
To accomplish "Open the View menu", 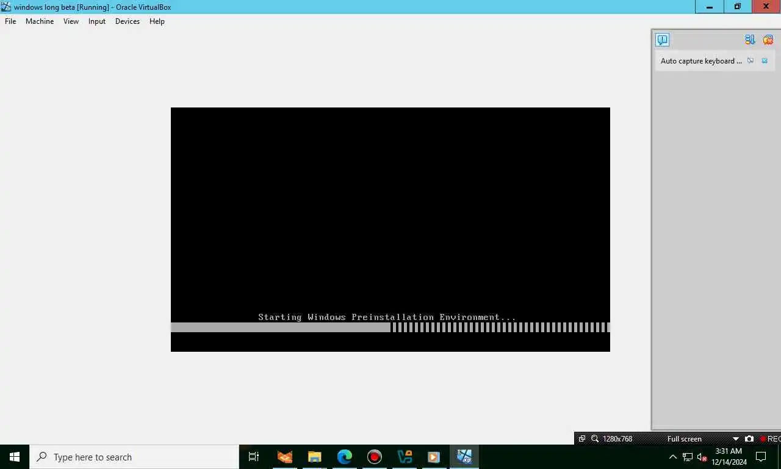I will click(71, 21).
